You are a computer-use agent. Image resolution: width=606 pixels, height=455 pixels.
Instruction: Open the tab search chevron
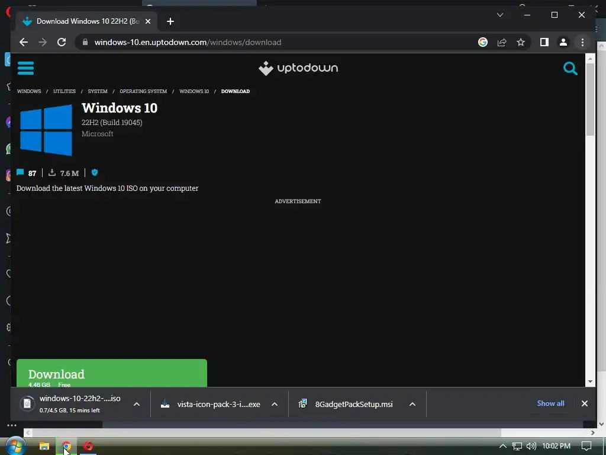click(x=499, y=15)
